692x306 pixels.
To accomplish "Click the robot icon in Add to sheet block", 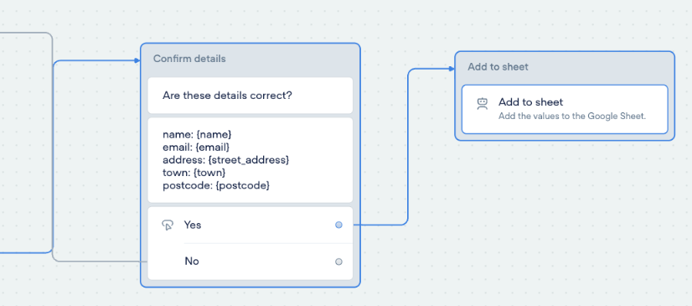I will 483,104.
